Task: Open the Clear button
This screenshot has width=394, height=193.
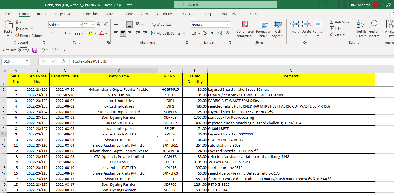Action: [x=337, y=35]
